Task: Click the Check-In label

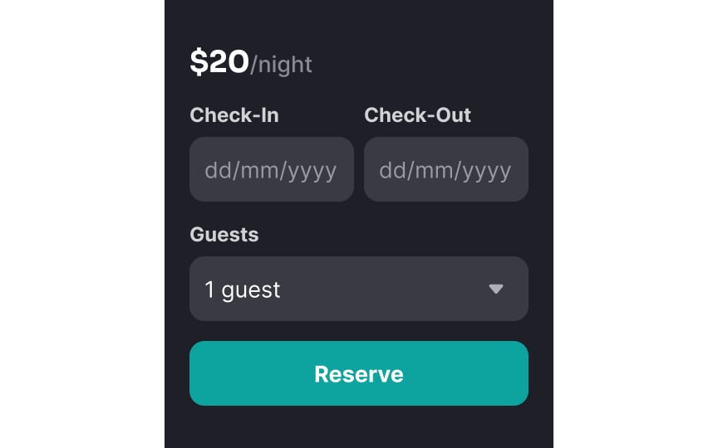Action: click(234, 115)
